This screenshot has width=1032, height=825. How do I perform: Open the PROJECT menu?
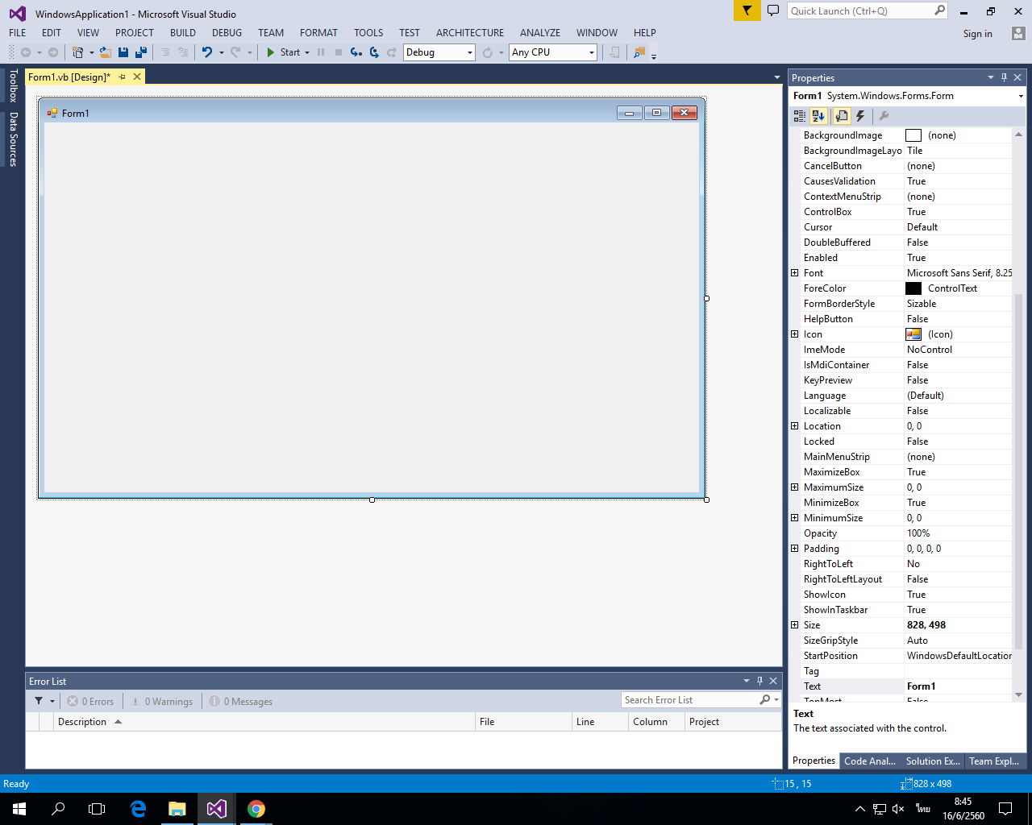click(134, 33)
